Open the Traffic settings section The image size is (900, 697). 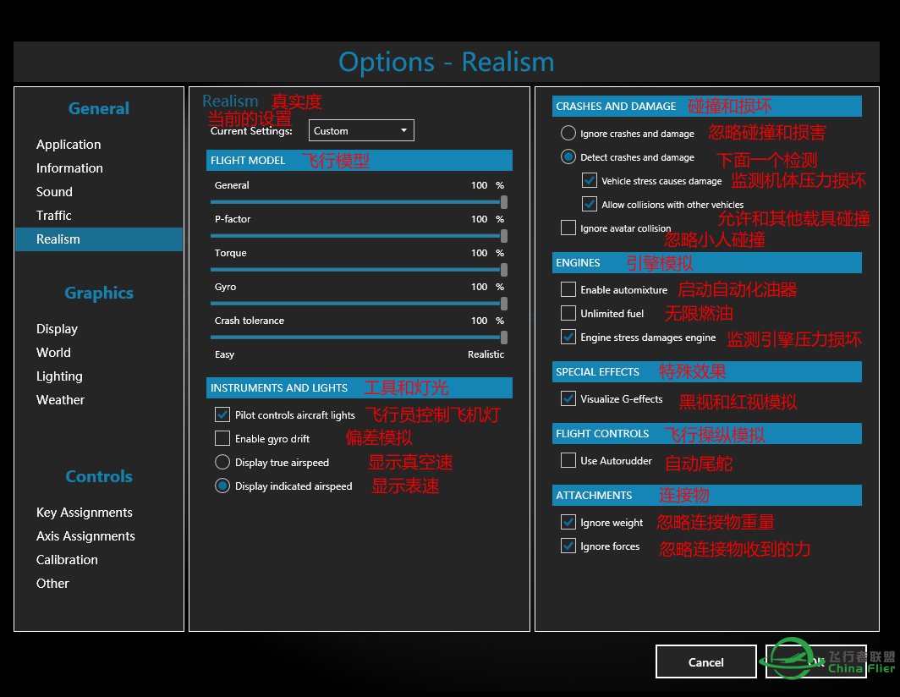[x=55, y=215]
